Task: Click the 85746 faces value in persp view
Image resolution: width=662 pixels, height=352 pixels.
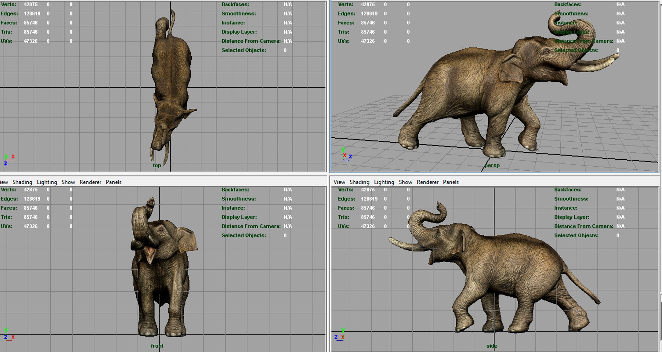Action: point(368,23)
